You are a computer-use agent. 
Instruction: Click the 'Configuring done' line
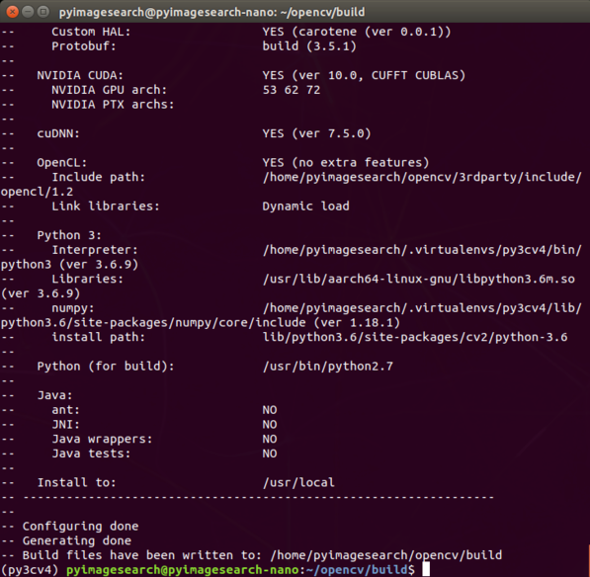click(x=80, y=527)
